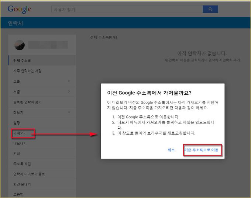Click the 연락처 header title

click(x=16, y=23)
